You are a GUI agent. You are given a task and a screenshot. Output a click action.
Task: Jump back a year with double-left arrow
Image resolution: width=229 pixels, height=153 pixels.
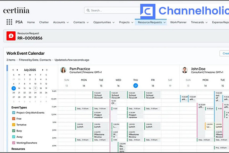[13, 70]
